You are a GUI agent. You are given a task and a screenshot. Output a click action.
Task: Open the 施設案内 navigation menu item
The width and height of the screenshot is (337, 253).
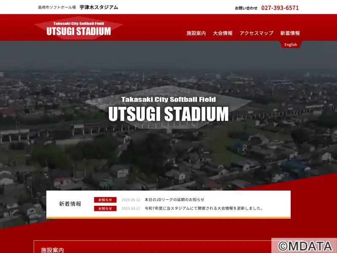[x=196, y=33]
